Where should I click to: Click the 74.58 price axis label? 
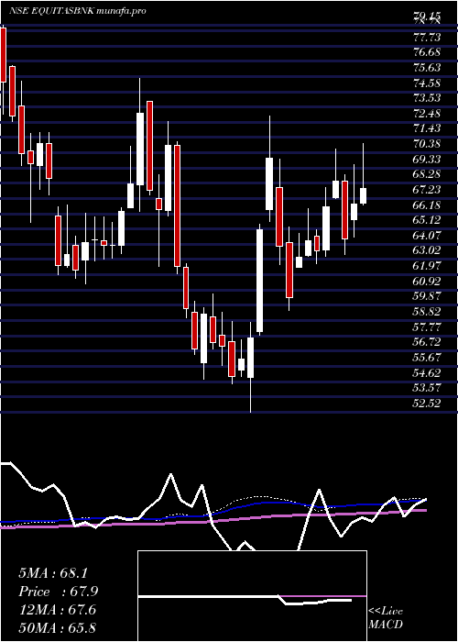[427, 83]
